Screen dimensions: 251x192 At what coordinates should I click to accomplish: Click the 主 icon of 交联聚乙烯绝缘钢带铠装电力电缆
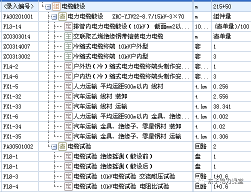[68, 36]
